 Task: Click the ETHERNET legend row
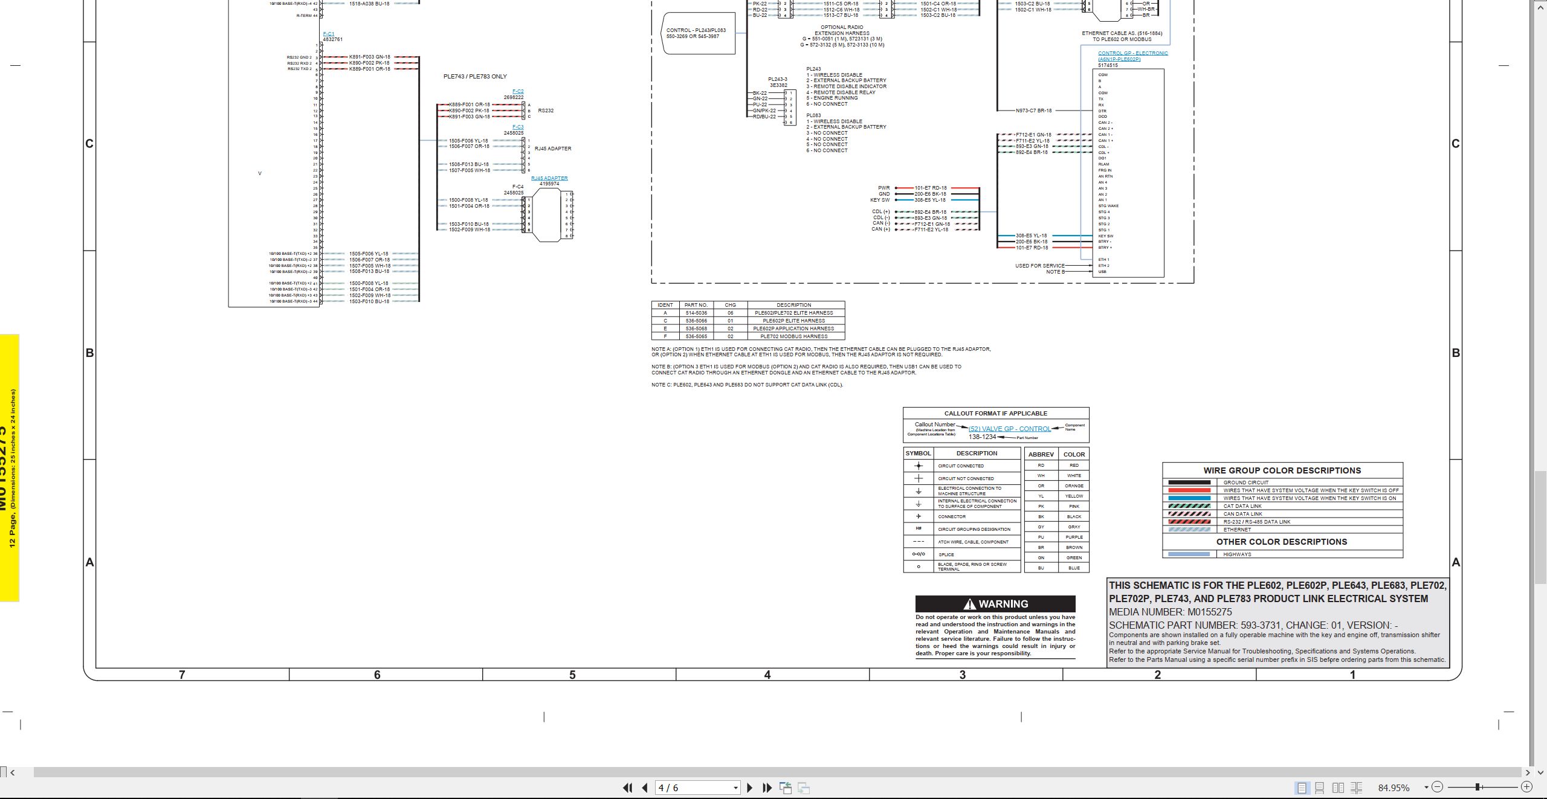coord(1282,530)
